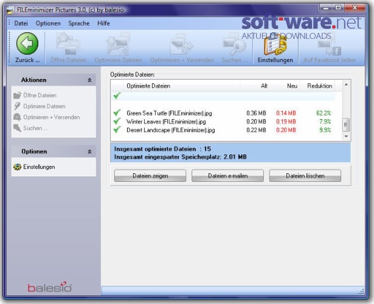Screen dimensions: 374x304
Task: Click the file list scrollbar thumb
Action: point(346,125)
